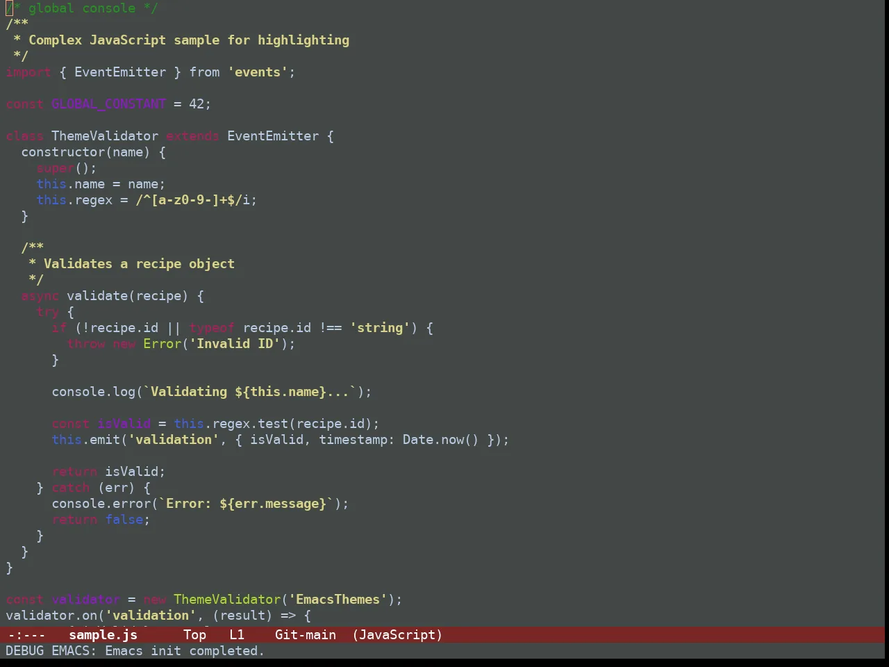Click the async keyword
Viewport: 889px width, 667px height.
[x=40, y=296]
